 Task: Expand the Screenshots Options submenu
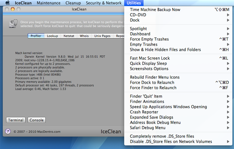pos(179,69)
